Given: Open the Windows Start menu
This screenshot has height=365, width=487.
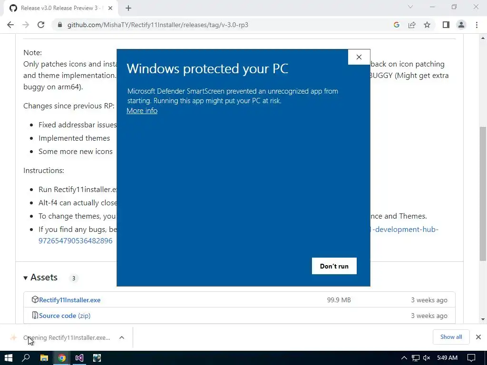Looking at the screenshot, I should pos(9,358).
